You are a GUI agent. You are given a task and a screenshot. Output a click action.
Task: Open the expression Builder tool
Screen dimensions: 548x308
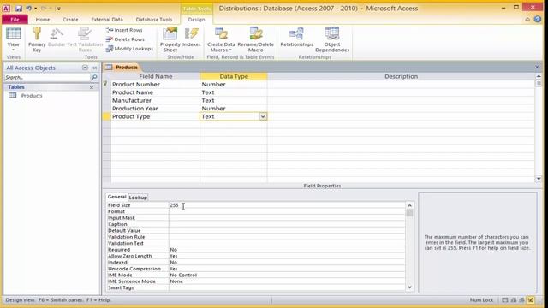[57, 38]
